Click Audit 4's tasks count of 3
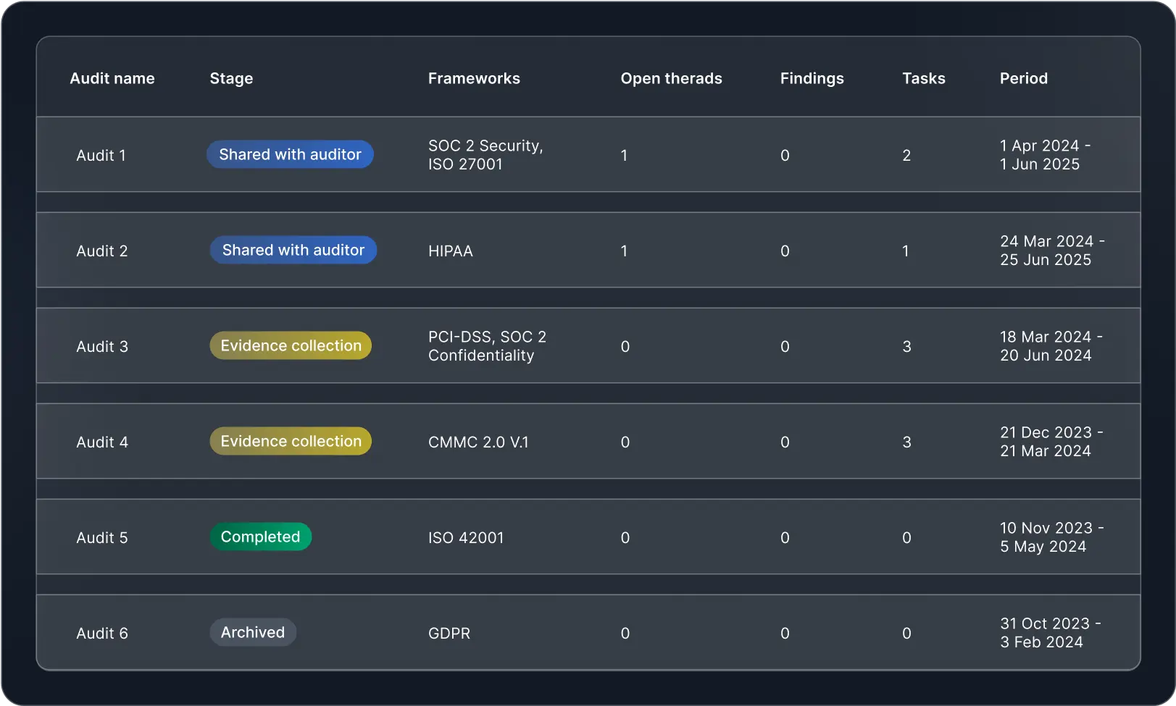This screenshot has width=1176, height=706. pyautogui.click(x=906, y=442)
